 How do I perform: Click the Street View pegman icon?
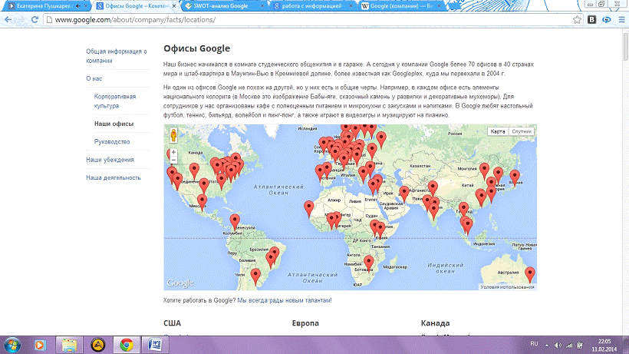(x=173, y=135)
